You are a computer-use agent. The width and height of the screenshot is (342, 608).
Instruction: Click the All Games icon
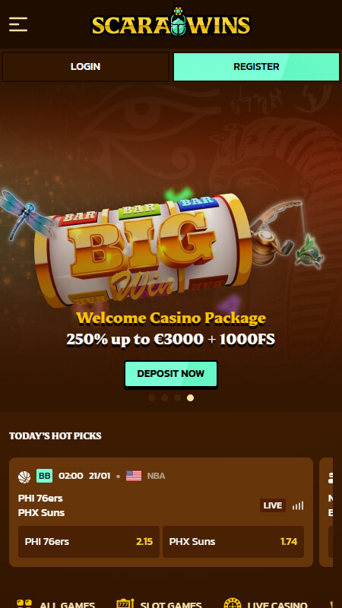(x=24, y=604)
